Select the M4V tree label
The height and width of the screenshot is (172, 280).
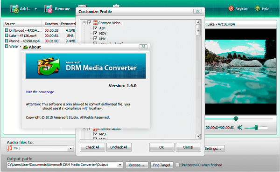[x=103, y=39]
